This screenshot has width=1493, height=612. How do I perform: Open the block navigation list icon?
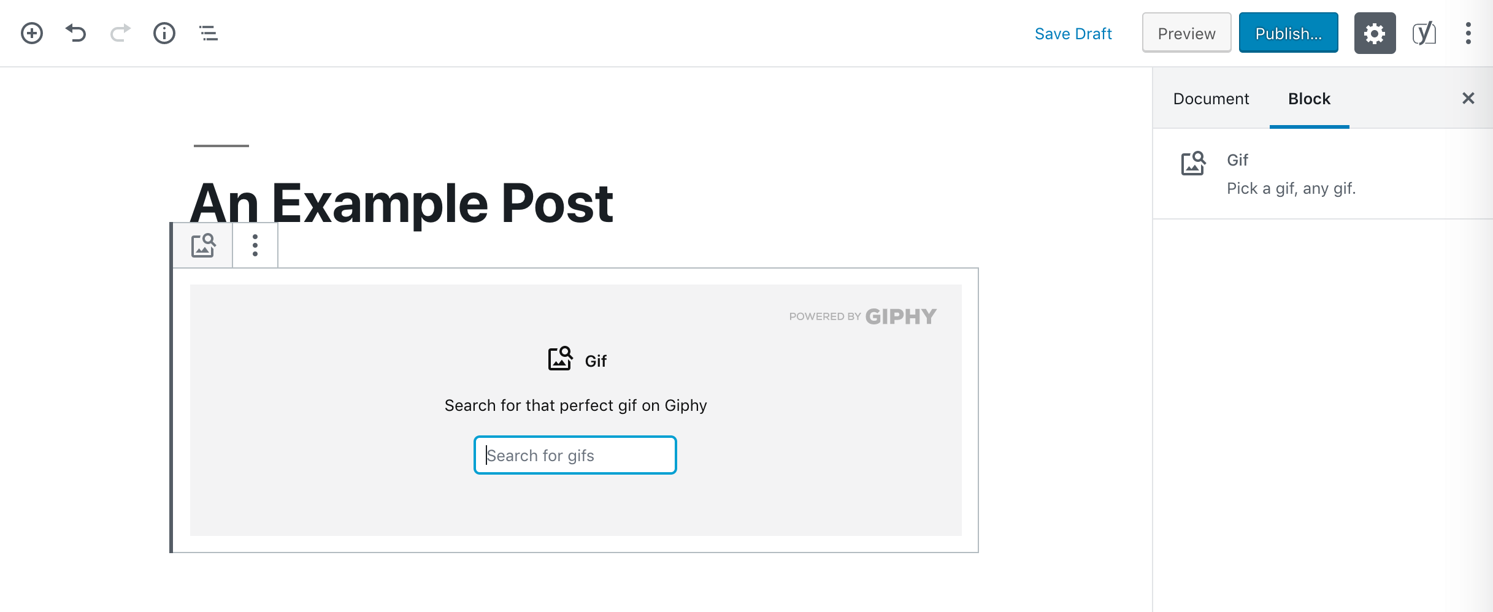click(x=209, y=33)
